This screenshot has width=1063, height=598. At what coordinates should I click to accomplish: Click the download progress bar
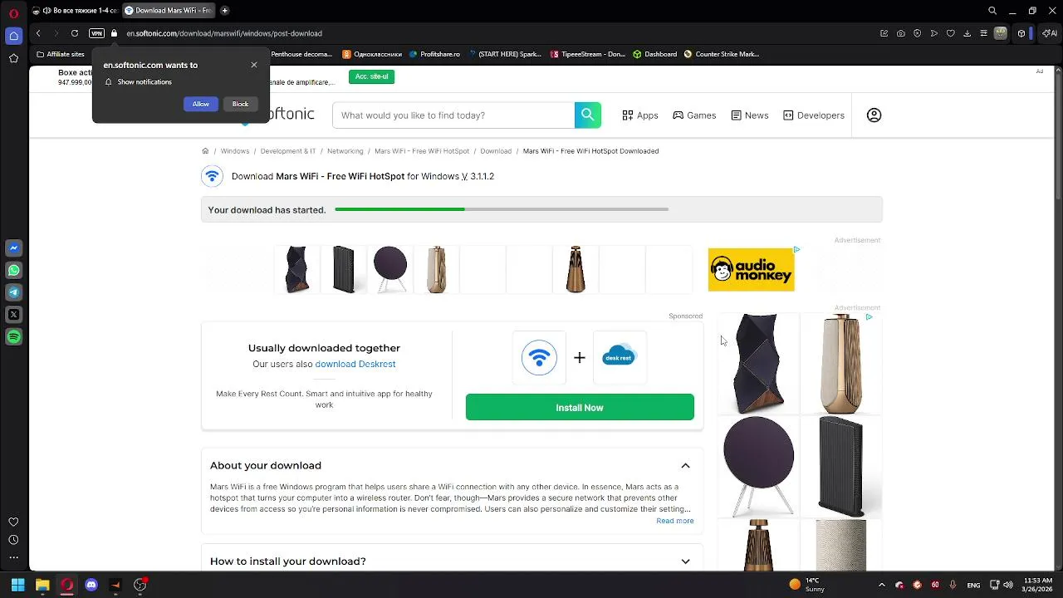click(502, 209)
